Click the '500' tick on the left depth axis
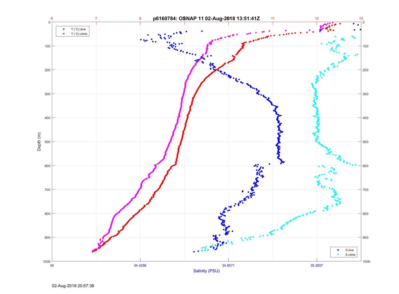This screenshot has height=294, width=399. (x=47, y=142)
